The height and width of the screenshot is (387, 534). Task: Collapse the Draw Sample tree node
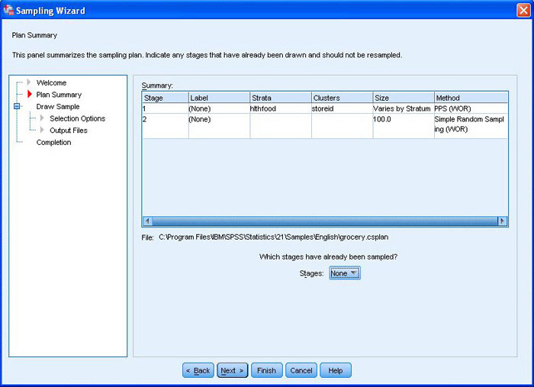(x=17, y=107)
